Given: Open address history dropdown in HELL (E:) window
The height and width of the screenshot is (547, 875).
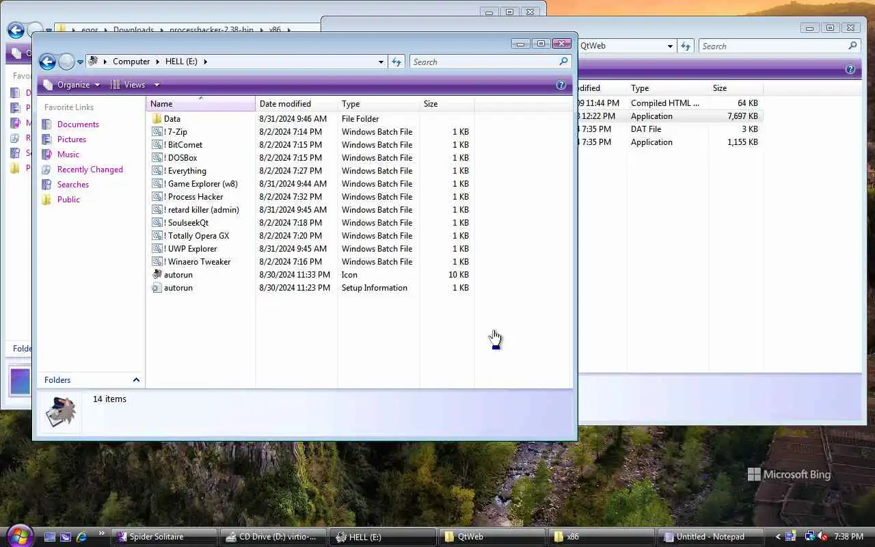Looking at the screenshot, I should [381, 62].
